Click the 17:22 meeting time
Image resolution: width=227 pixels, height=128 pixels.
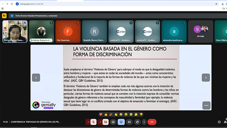pos(5,122)
